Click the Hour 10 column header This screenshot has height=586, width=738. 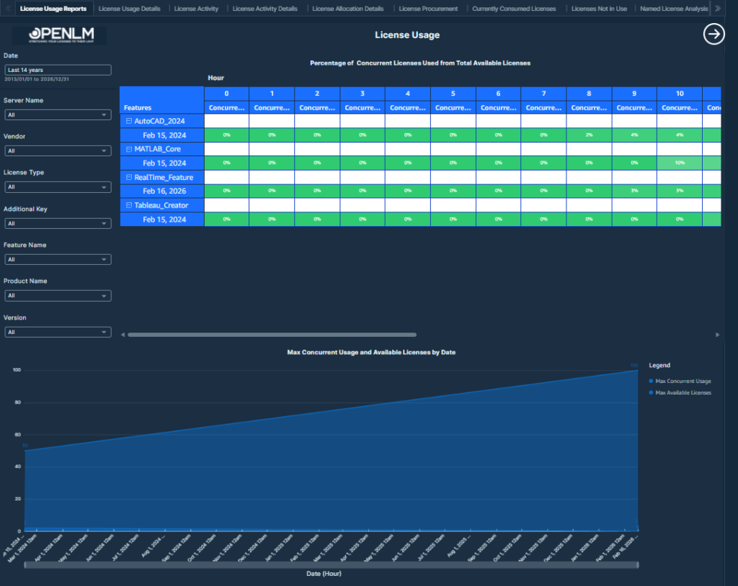[679, 94]
